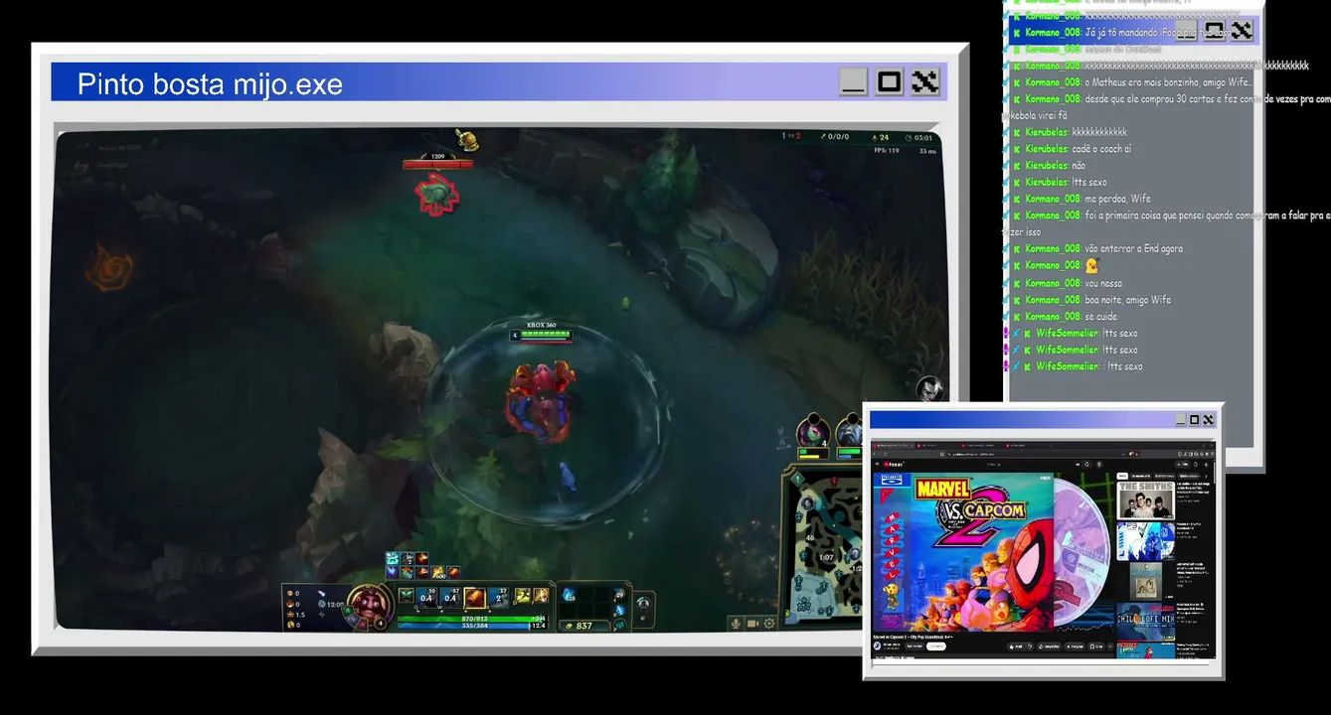The image size is (1331, 715).
Task: Click Kierubelas's 'kkkkkkkkkkkk' chat message
Action: [x=1099, y=132]
